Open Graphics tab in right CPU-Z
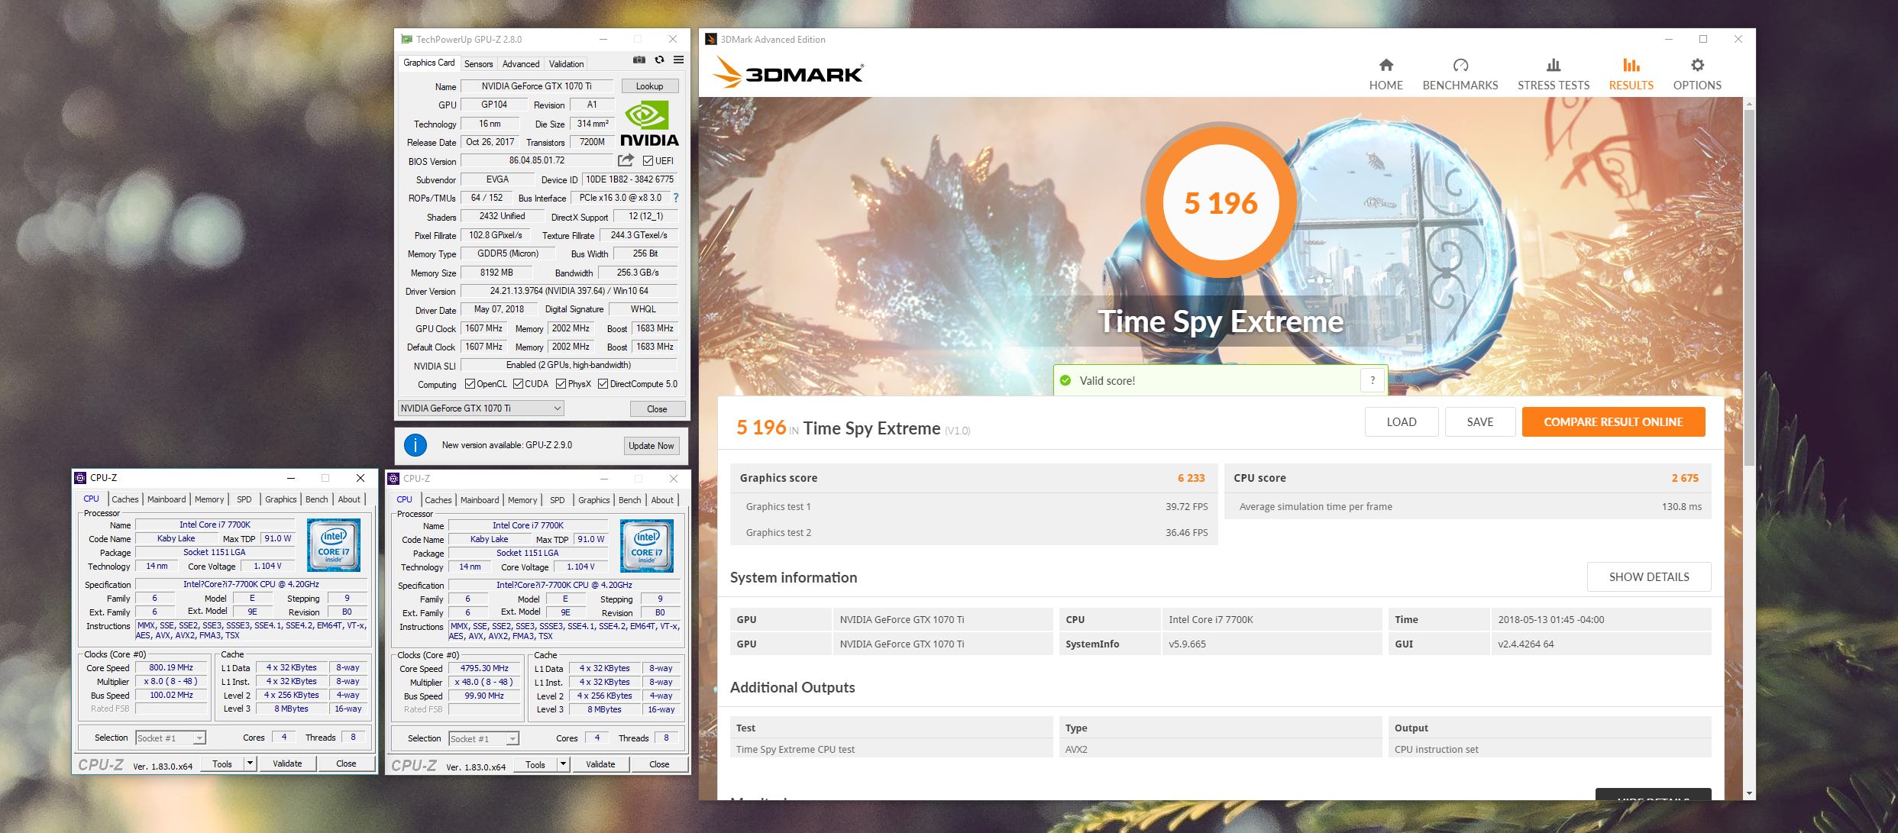 click(593, 500)
